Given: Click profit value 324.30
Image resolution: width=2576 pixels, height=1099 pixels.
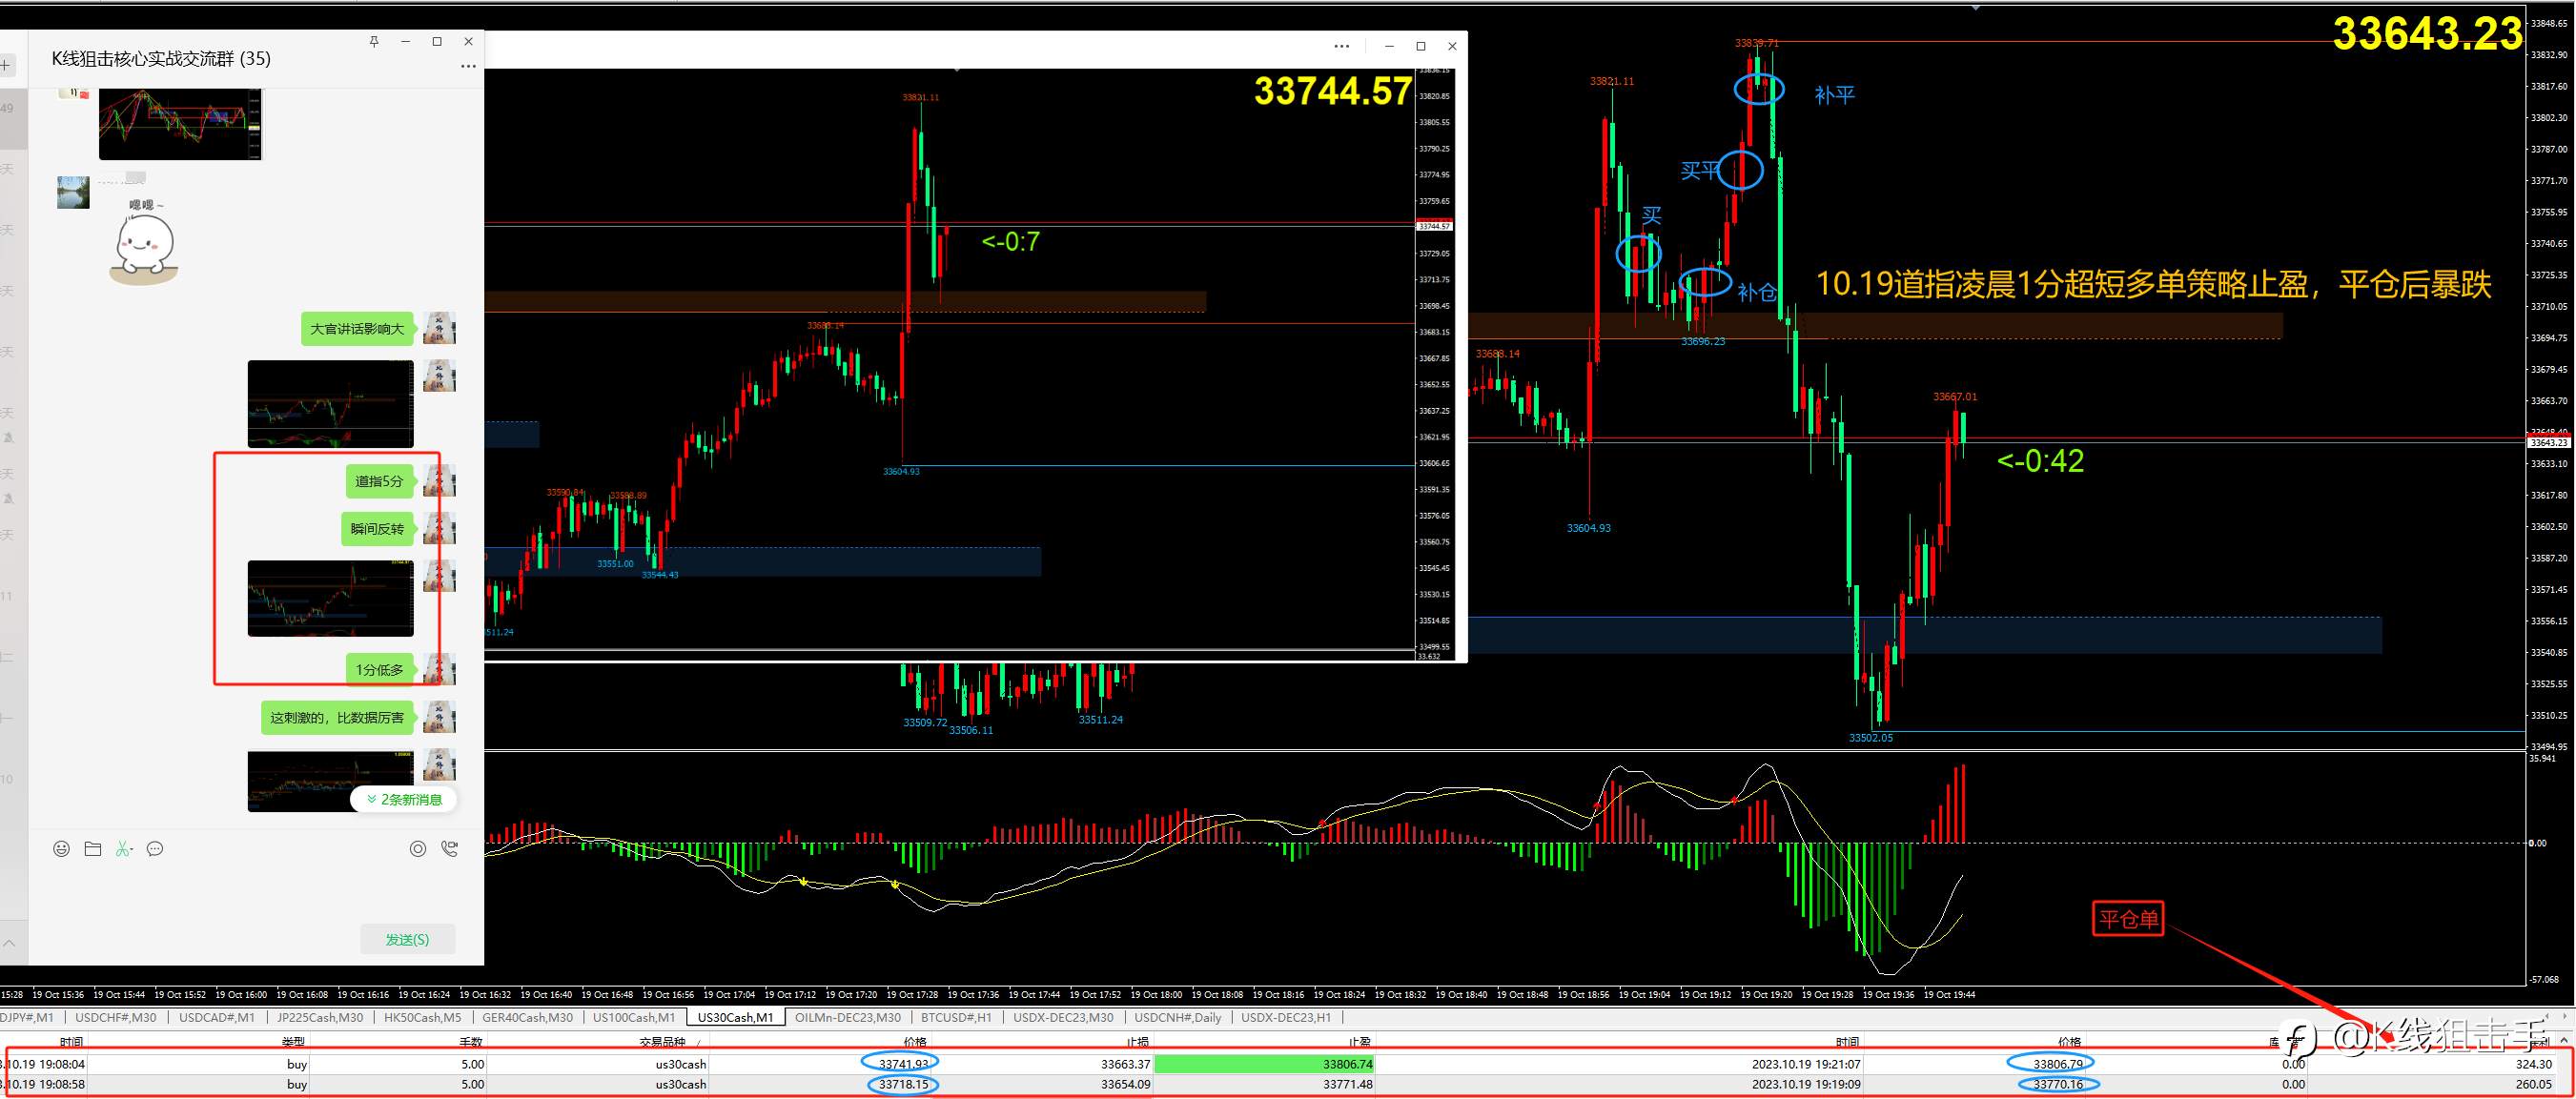Looking at the screenshot, I should [x=2534, y=1064].
